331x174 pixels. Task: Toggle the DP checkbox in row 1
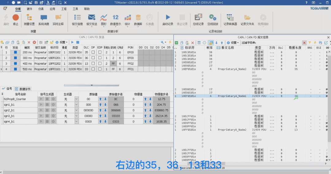point(93,52)
